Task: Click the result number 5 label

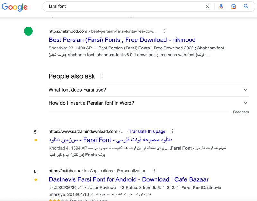Action: coord(35,132)
